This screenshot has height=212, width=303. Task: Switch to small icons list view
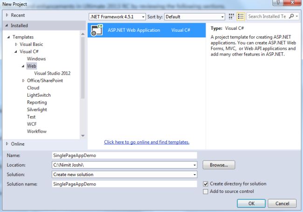coord(241,16)
